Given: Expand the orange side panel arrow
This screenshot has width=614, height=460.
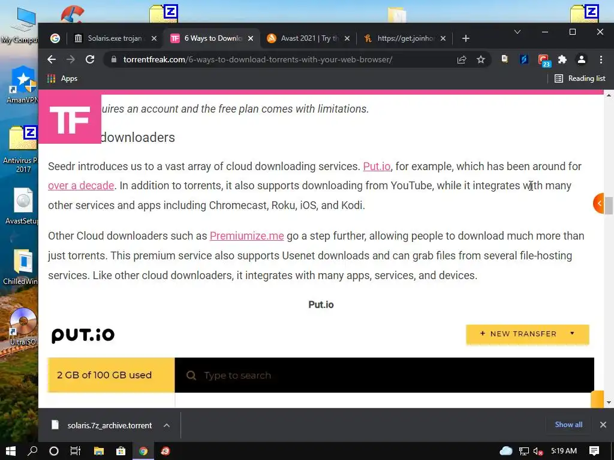Looking at the screenshot, I should [x=598, y=204].
